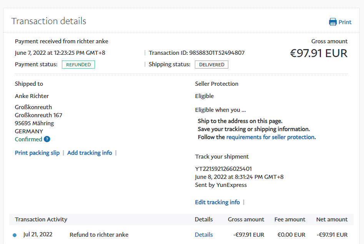Viewport: 364px width, 244px height.
Task: Click the Fee amount column header
Action: 290,219
